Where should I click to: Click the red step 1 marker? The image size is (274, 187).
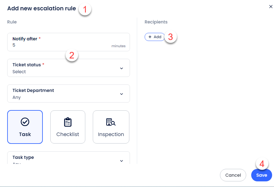click(85, 9)
